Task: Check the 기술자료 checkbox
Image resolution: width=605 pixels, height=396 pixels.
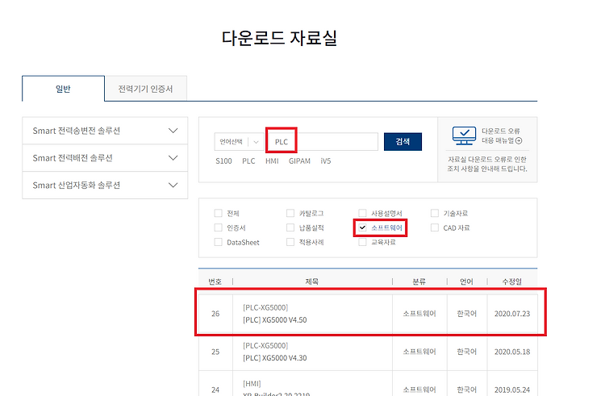Action: (x=435, y=213)
